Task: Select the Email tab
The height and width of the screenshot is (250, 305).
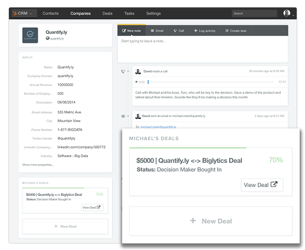Action: coord(157,31)
